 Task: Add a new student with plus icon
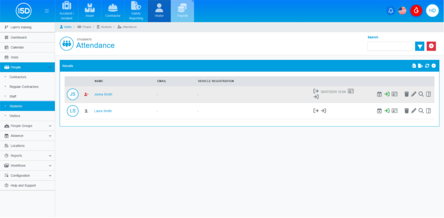(434, 66)
